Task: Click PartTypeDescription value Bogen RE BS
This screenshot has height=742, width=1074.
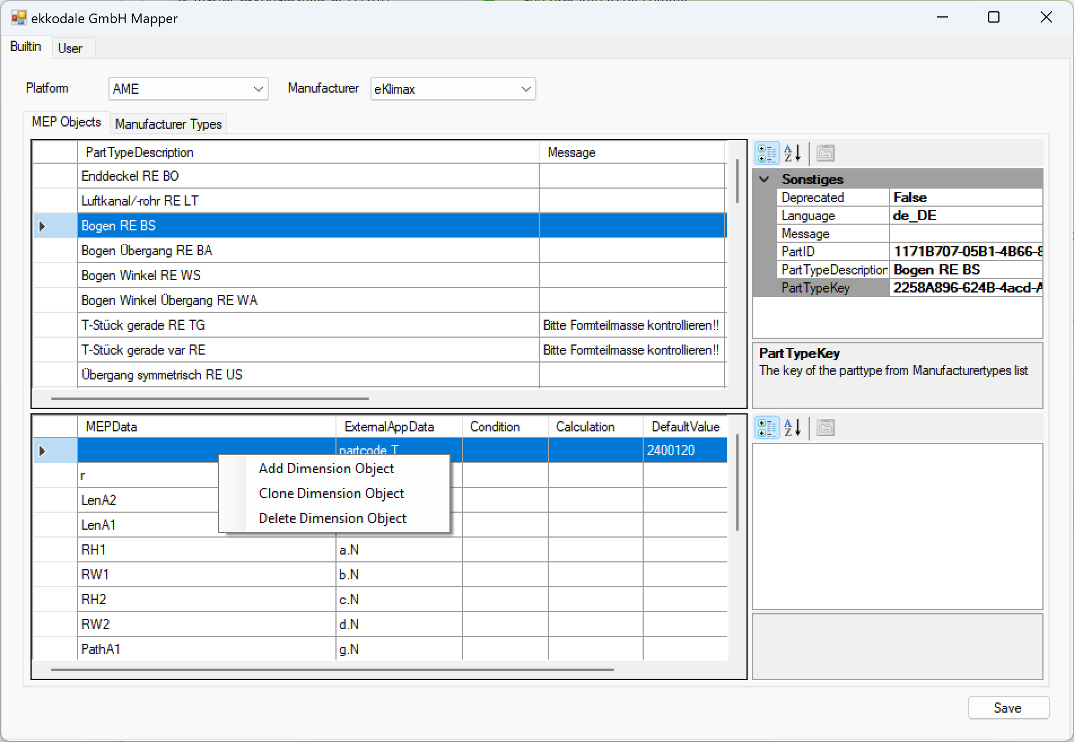Action: point(966,270)
